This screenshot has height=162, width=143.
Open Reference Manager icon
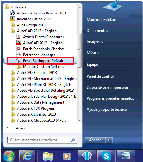[x=19, y=55]
